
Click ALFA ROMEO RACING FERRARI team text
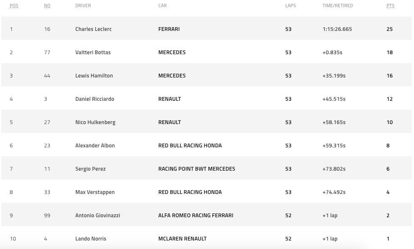(x=196, y=216)
